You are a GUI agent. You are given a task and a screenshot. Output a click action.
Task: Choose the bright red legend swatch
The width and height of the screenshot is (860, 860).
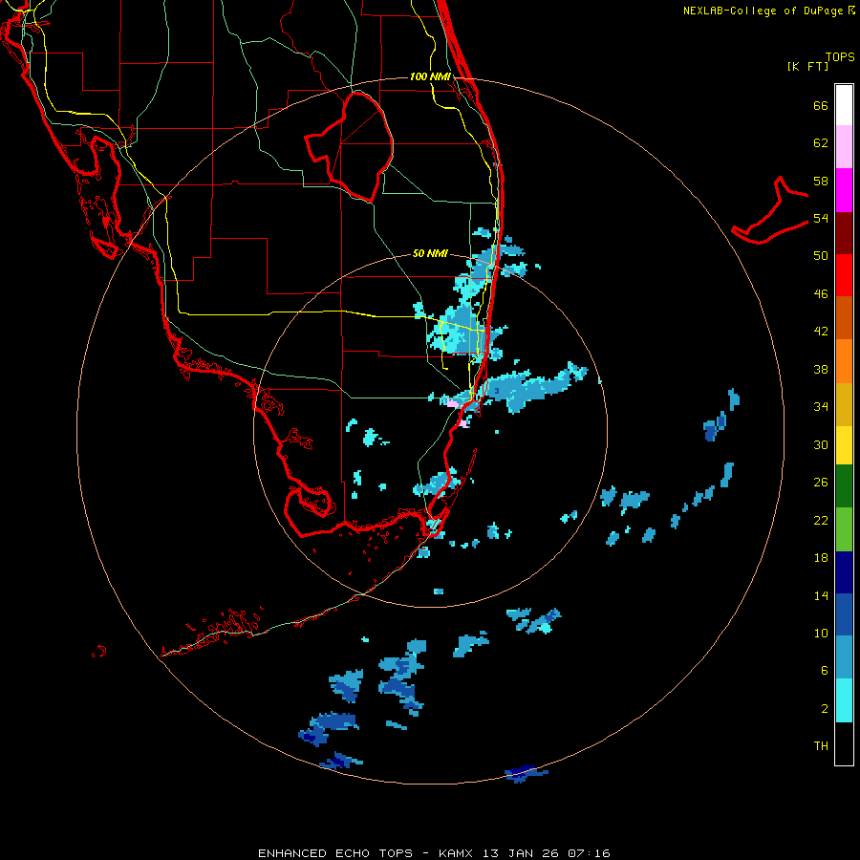[844, 275]
